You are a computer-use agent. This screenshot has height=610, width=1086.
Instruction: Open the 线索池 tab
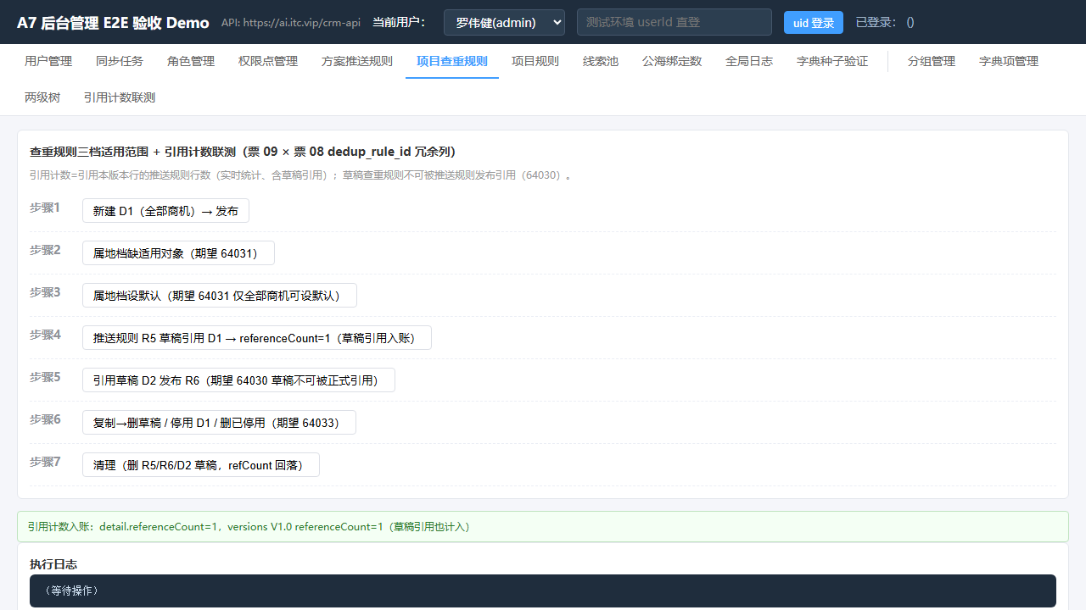[x=601, y=61]
